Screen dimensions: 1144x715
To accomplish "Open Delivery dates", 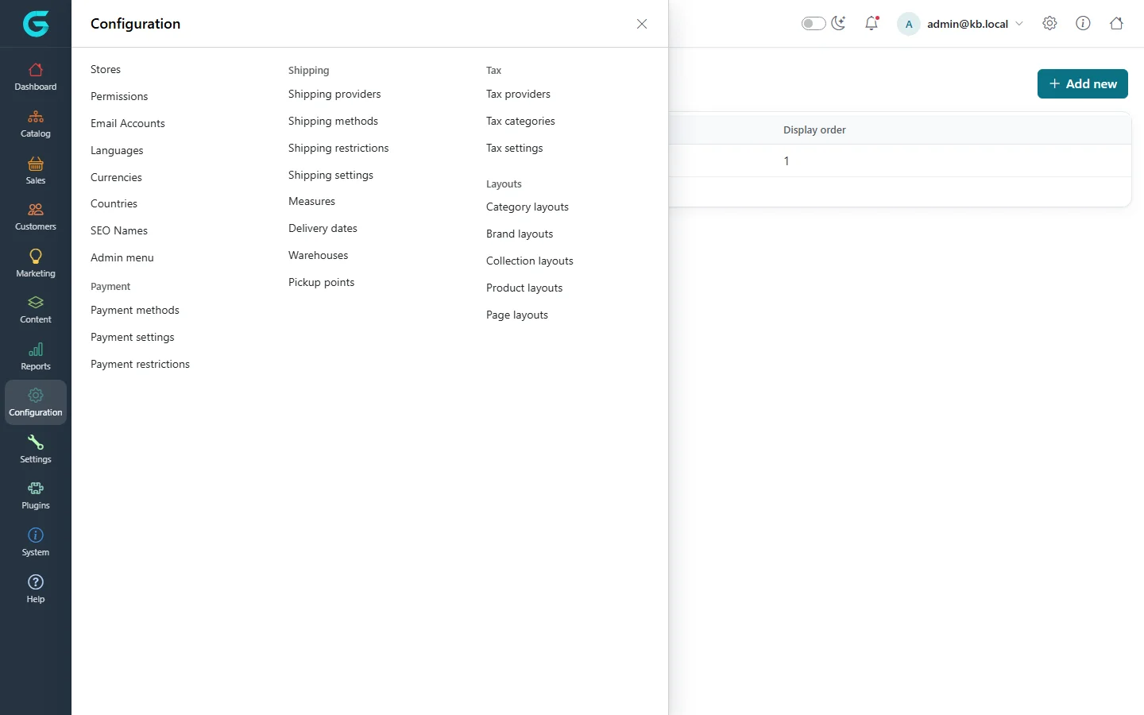I will [x=323, y=228].
